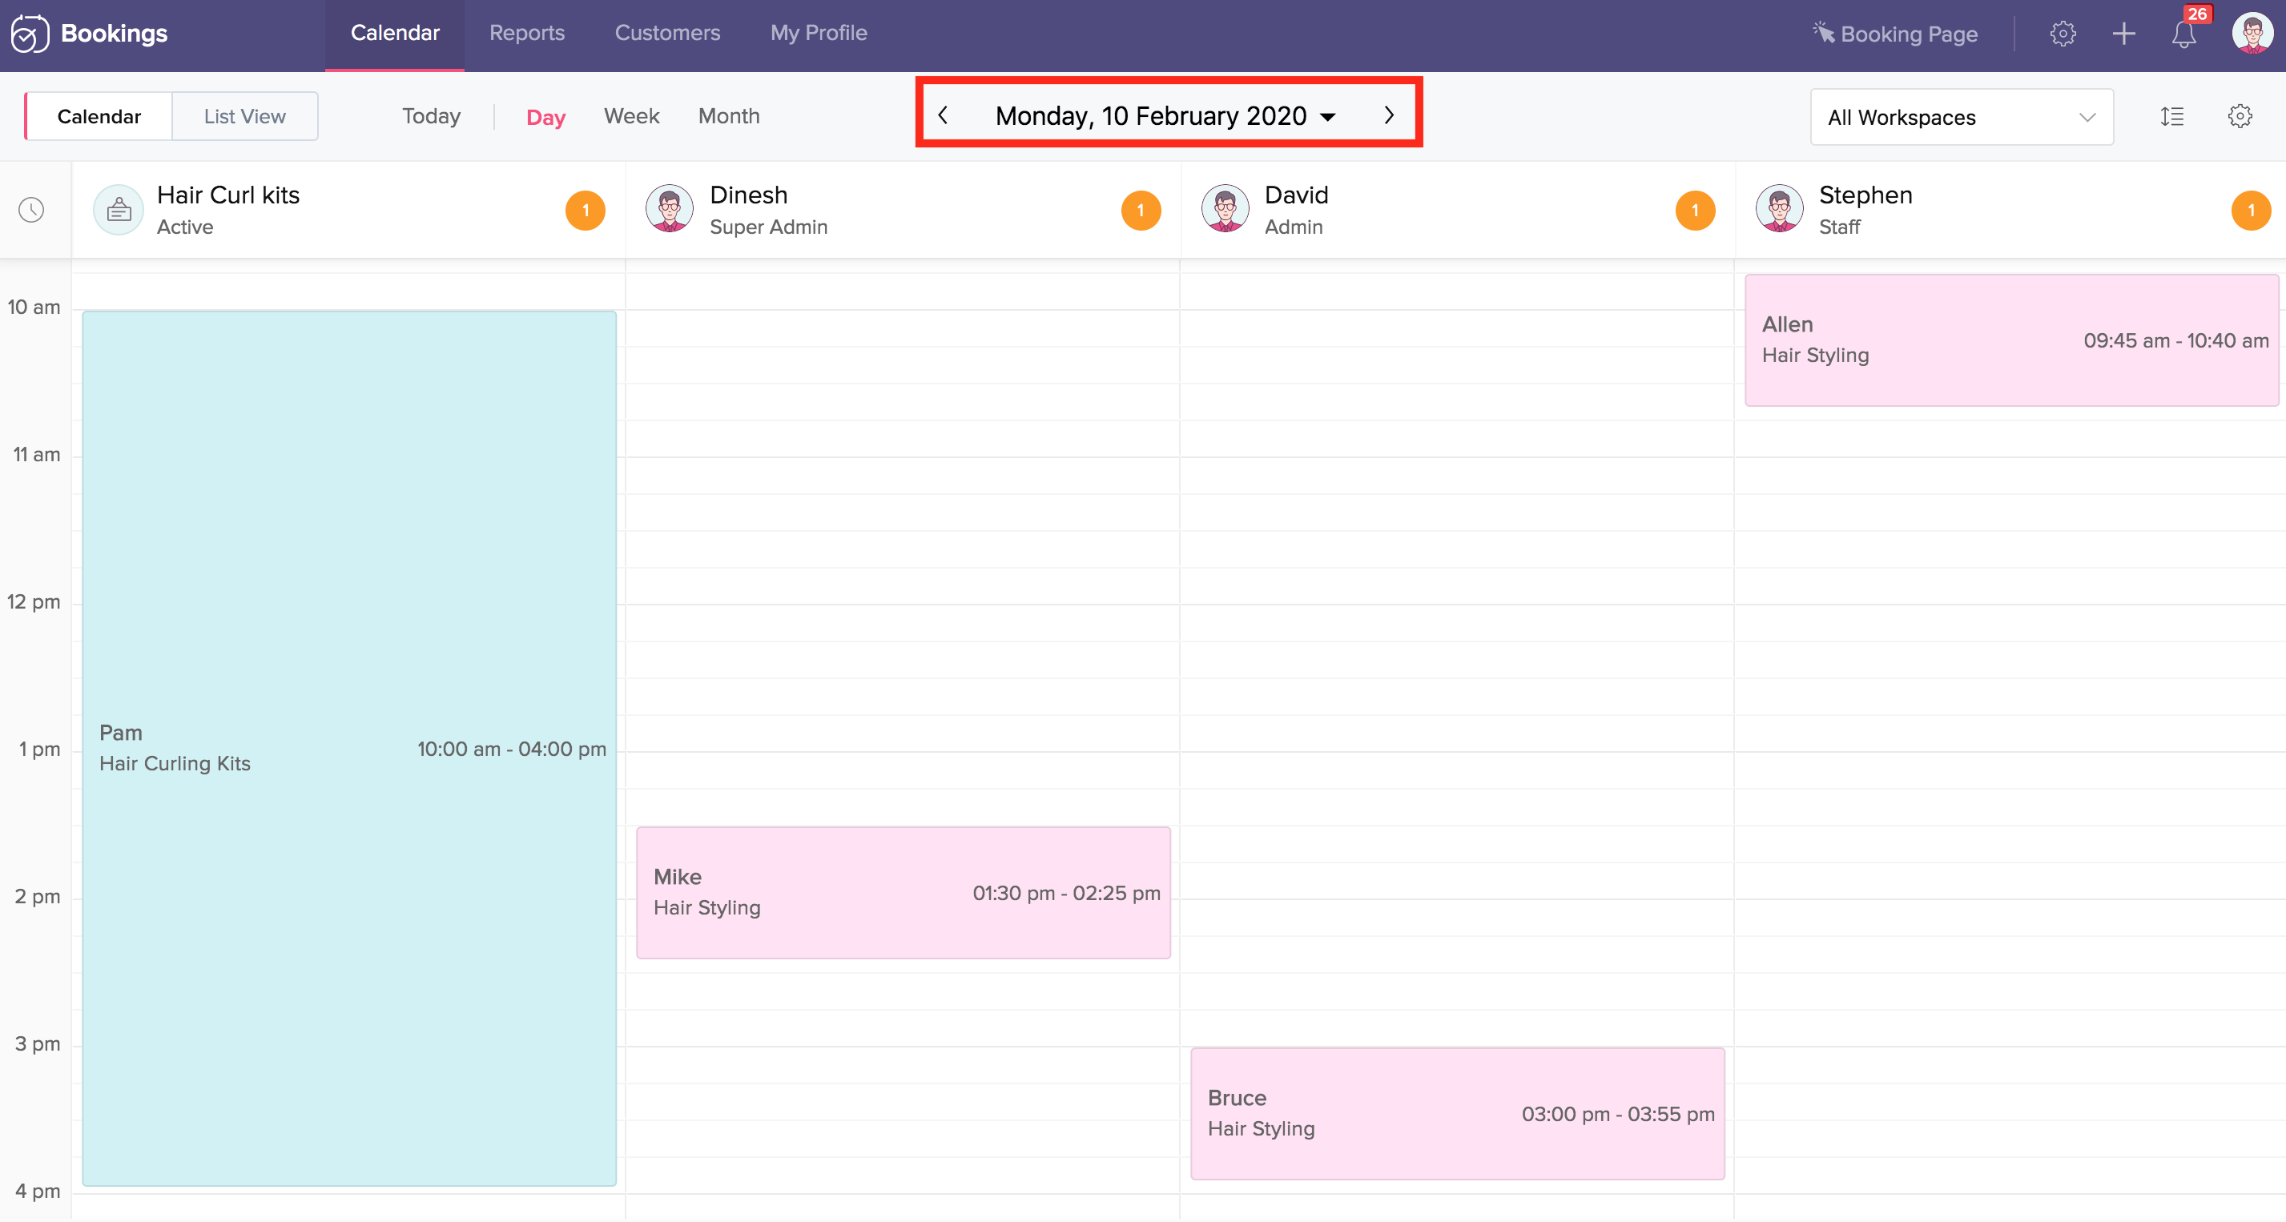Screen dimensions: 2286x1222
Task: Go to previous day using left chevron
Action: pyautogui.click(x=944, y=115)
